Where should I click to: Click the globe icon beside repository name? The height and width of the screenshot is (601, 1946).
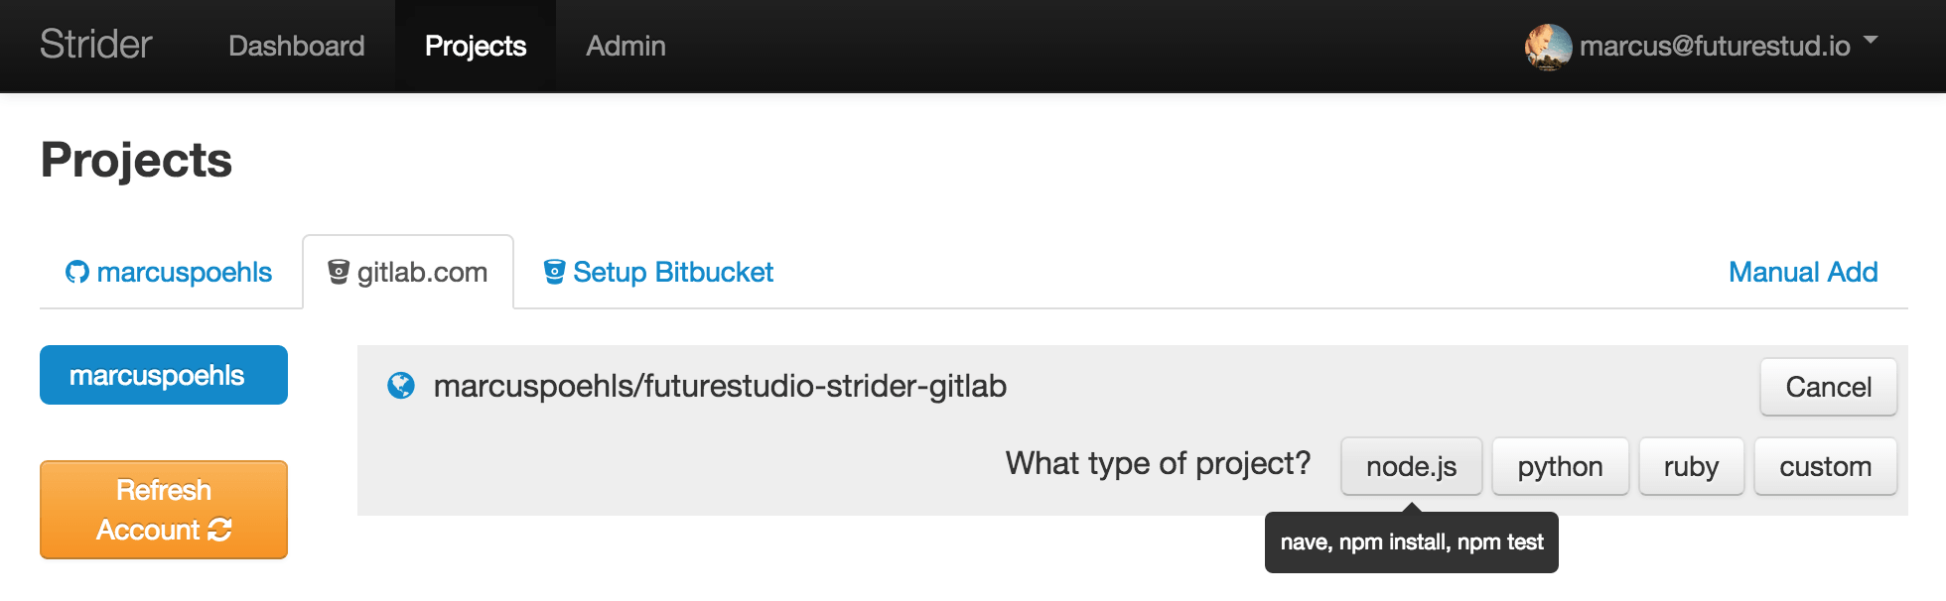point(401,385)
